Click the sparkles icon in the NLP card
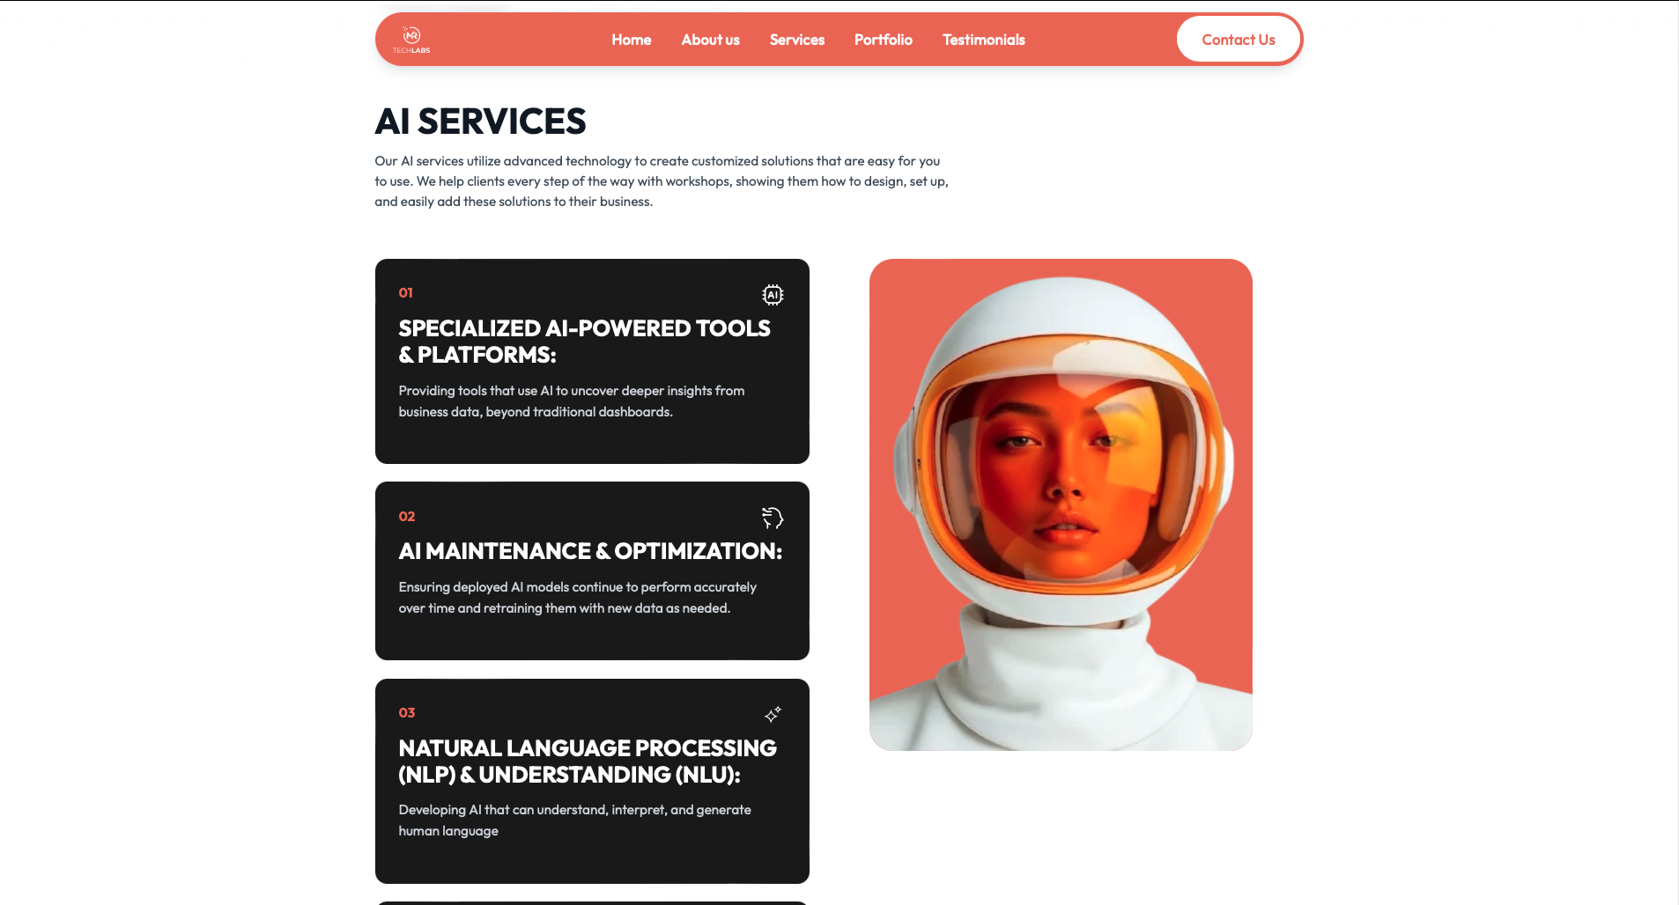The height and width of the screenshot is (905, 1679). click(773, 714)
